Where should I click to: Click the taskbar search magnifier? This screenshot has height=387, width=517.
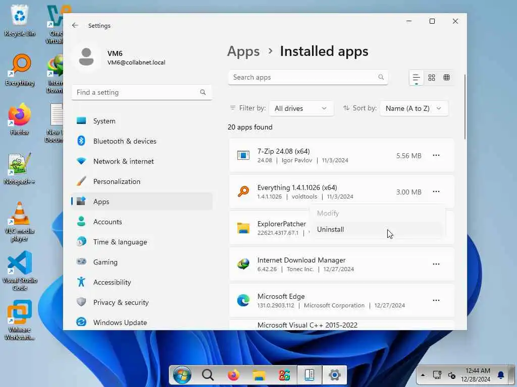point(208,375)
